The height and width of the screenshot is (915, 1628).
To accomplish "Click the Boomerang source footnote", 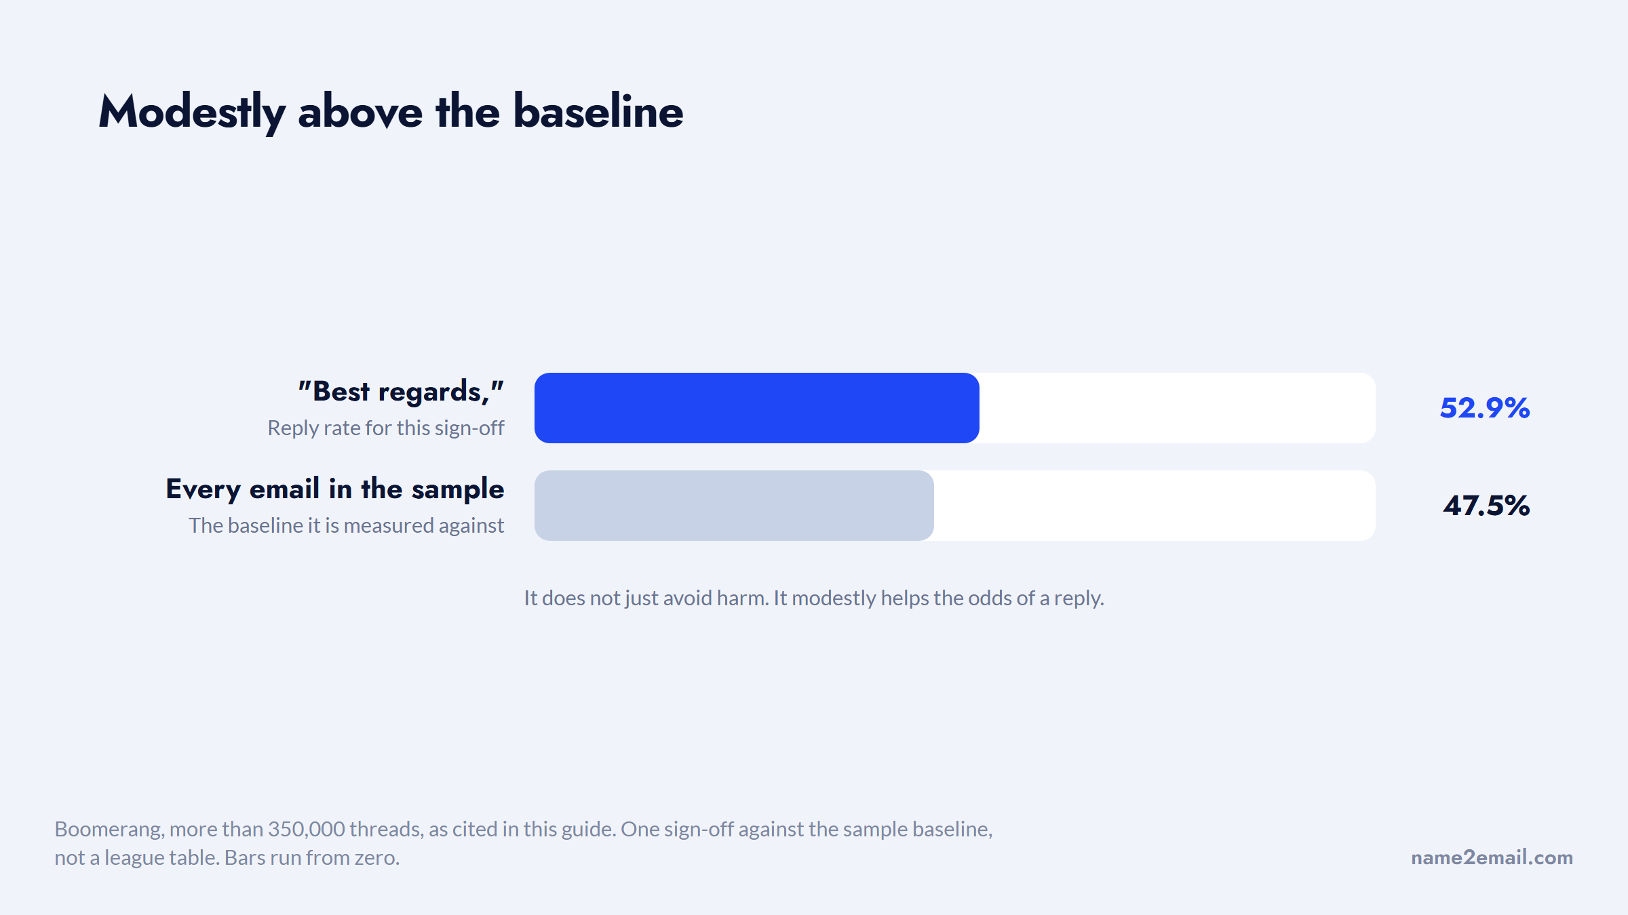I will click(524, 843).
